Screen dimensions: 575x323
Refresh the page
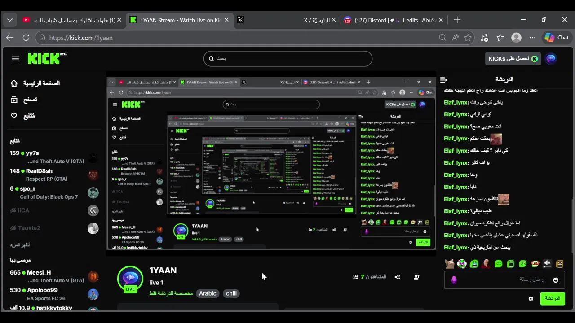point(26,38)
